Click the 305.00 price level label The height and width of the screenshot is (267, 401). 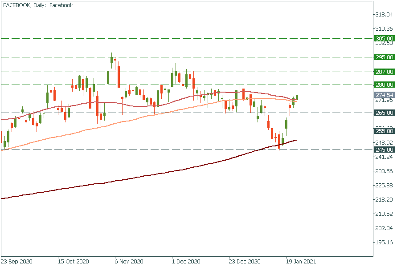click(384, 39)
